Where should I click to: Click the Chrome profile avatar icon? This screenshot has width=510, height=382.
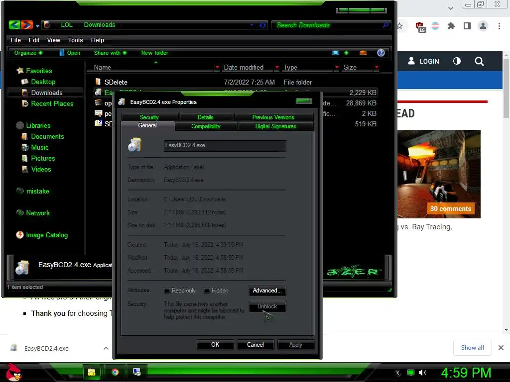[x=483, y=26]
